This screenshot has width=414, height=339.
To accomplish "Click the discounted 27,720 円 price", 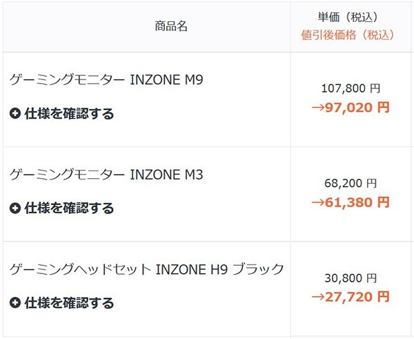I will 357,297.
